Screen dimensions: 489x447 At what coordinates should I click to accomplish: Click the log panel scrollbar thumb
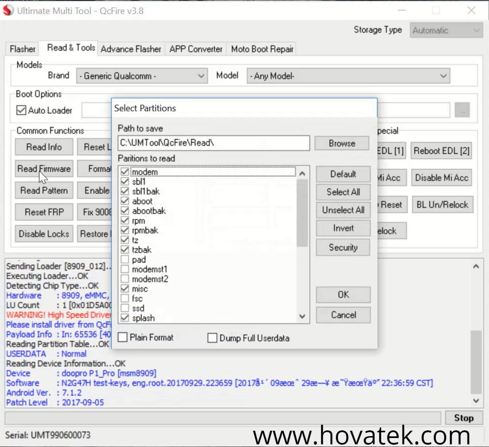pyautogui.click(x=476, y=362)
